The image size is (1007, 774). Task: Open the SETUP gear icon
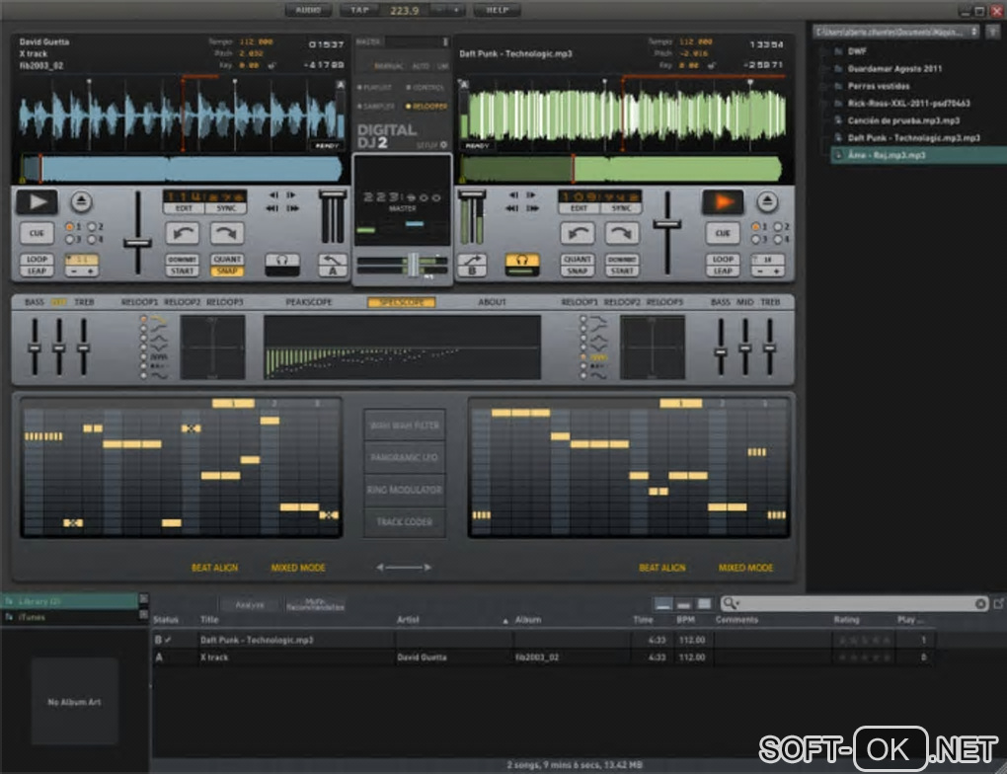[443, 145]
